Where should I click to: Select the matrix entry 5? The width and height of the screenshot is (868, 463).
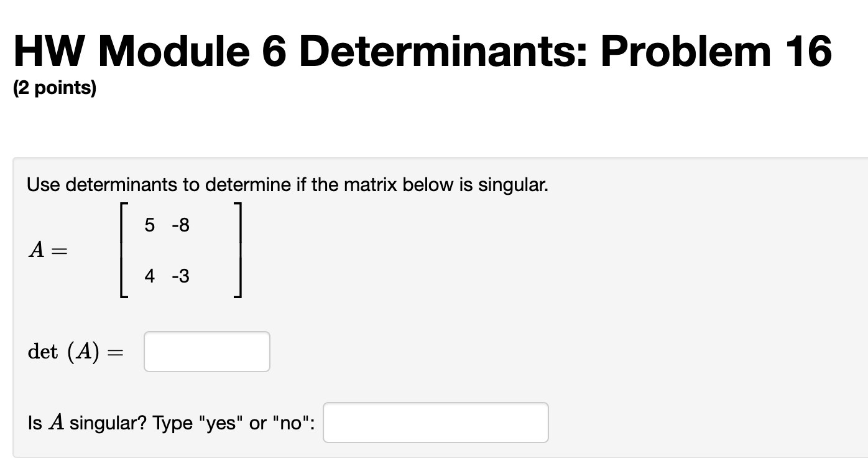coord(149,225)
